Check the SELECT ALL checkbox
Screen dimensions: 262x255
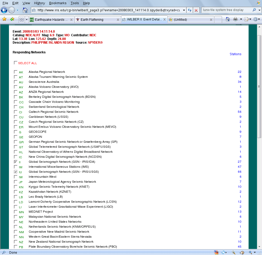[x=16, y=63]
